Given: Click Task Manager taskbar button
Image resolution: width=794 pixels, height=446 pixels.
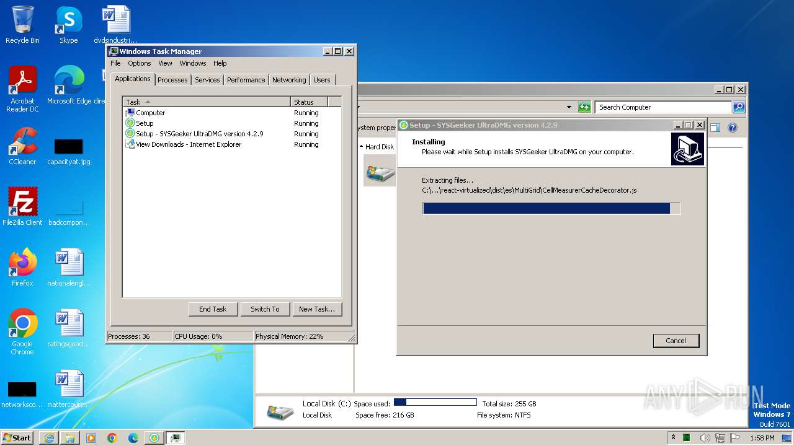Looking at the screenshot, I should coord(176,438).
